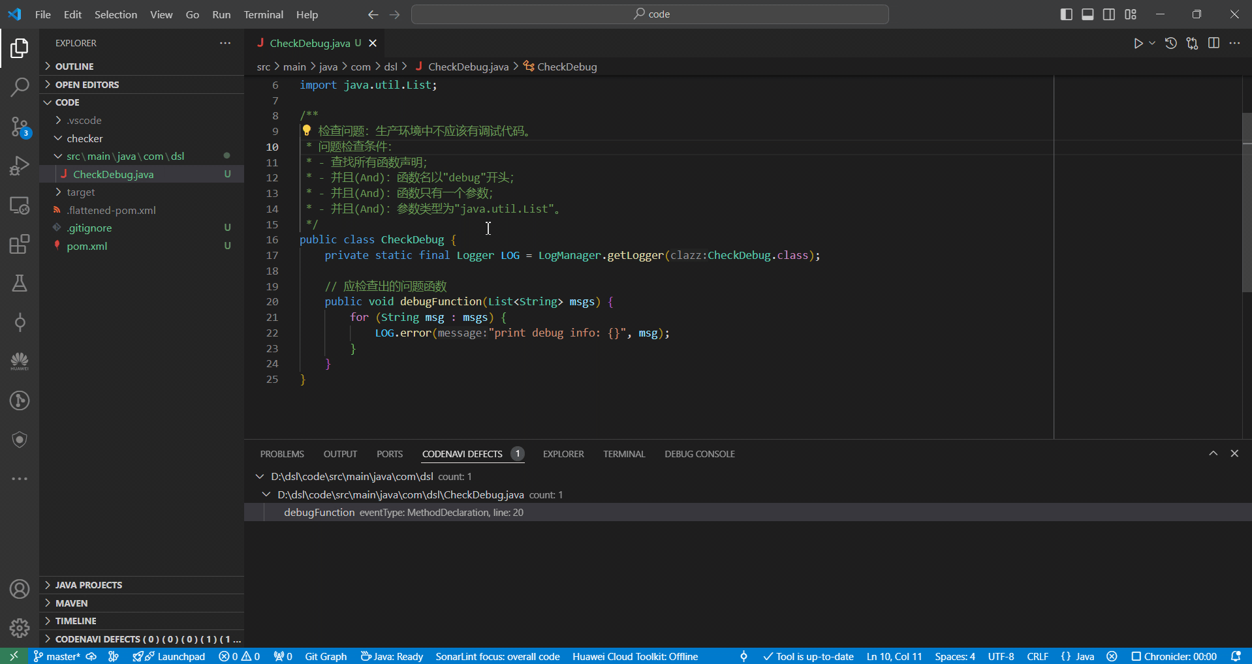The width and height of the screenshot is (1252, 664).
Task: Switch to the PROBLEMS tab
Action: (x=282, y=454)
